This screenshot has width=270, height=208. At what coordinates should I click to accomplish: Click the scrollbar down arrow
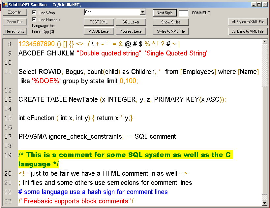pos(265,203)
